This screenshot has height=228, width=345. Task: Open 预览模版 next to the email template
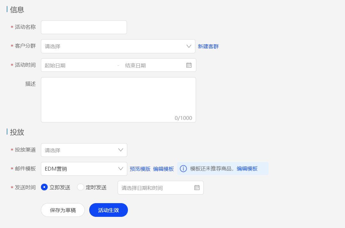point(140,169)
